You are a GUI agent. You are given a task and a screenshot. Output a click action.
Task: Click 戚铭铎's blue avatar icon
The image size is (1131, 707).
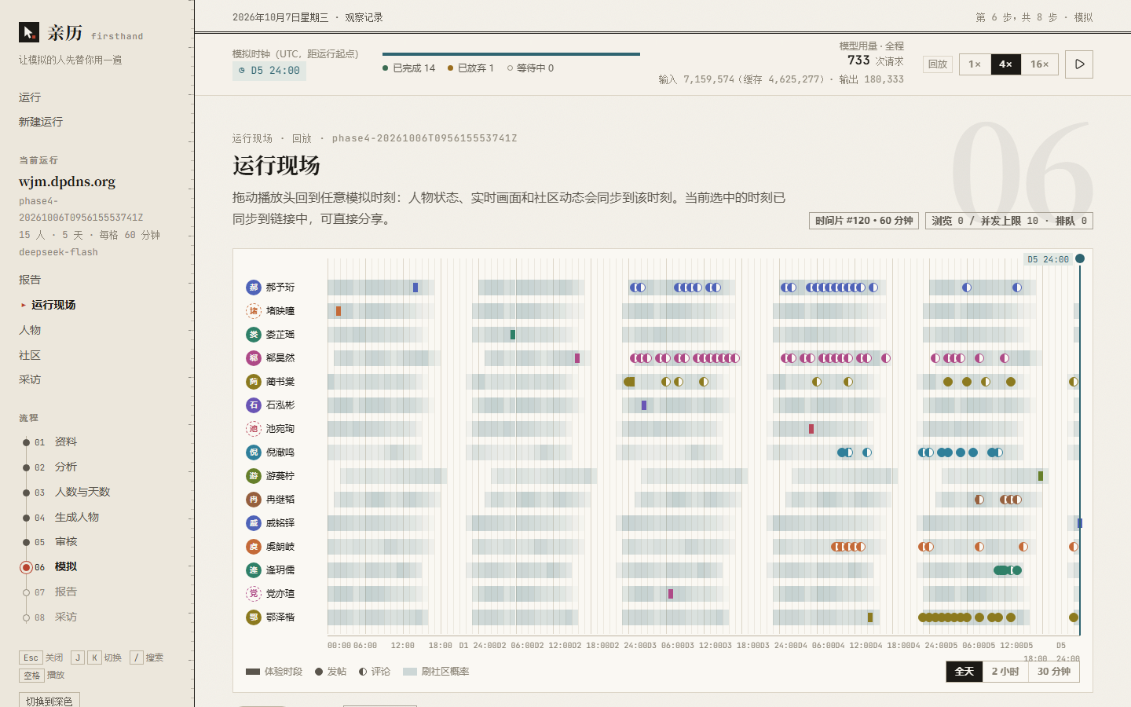(x=254, y=523)
